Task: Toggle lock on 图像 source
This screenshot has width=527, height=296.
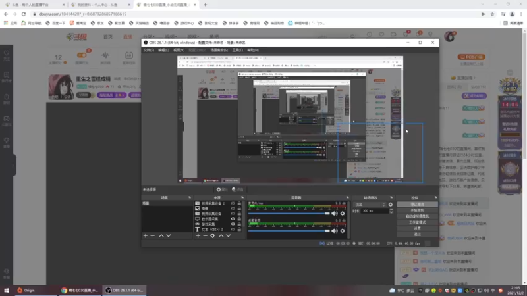Action: tap(239, 209)
